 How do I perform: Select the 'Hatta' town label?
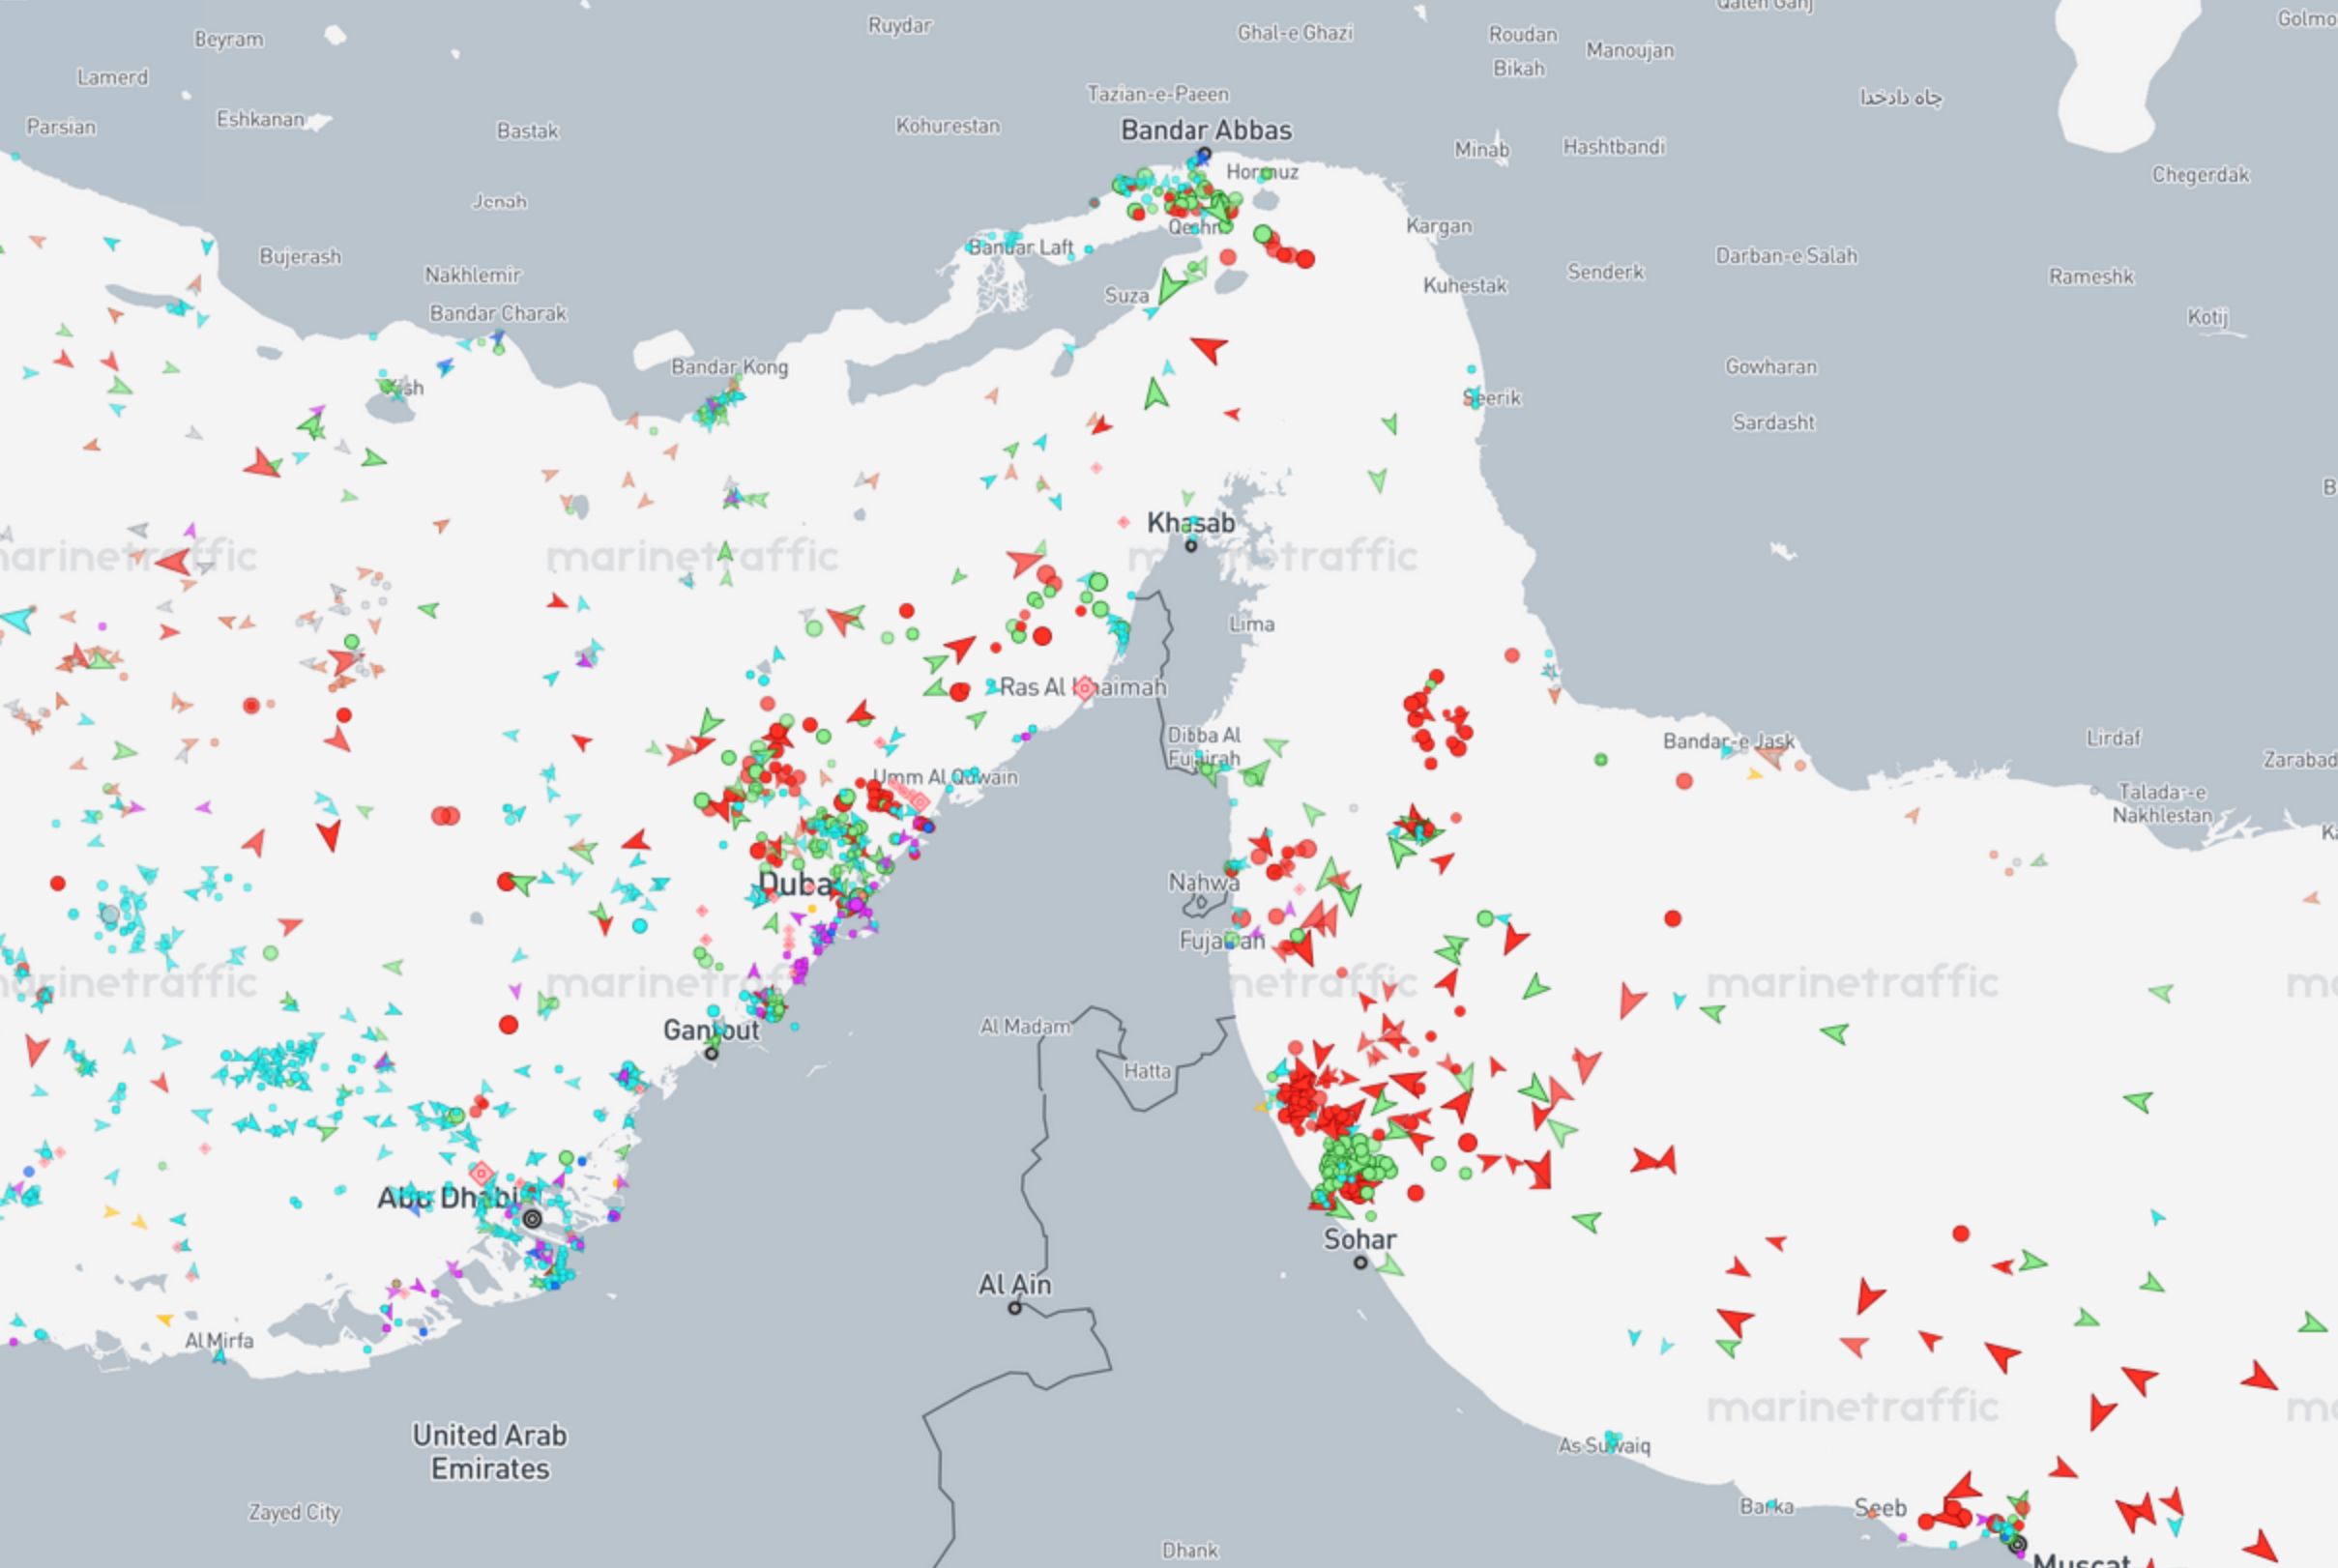click(x=1147, y=1071)
